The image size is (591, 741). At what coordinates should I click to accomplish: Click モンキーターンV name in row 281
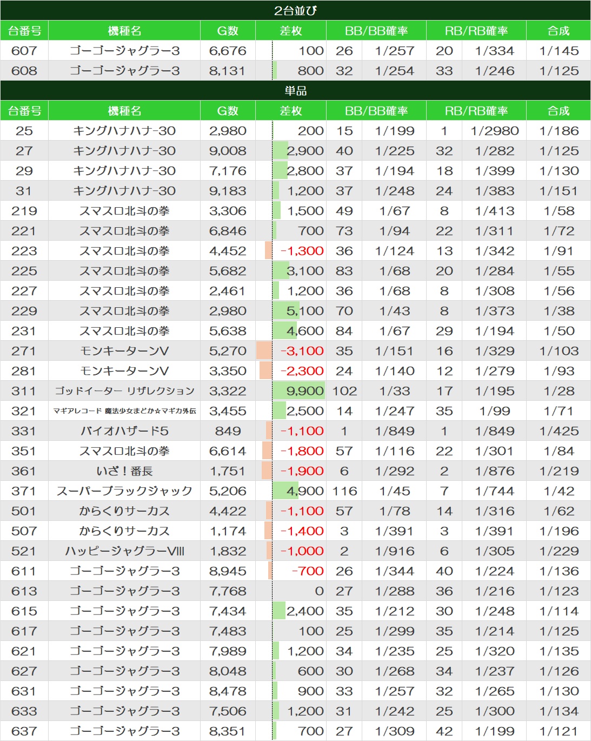tap(124, 371)
